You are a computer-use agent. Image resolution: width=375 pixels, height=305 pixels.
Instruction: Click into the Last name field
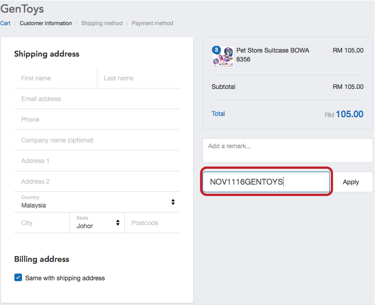pyautogui.click(x=138, y=78)
